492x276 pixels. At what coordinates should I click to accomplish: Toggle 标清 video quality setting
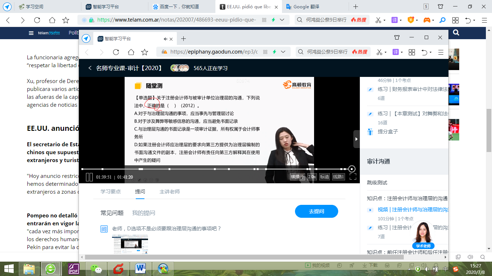pyautogui.click(x=324, y=176)
